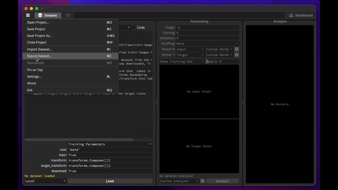Expand the Training Parameters dropdown
Image resolution: width=338 pixels, height=190 pixels.
tap(110, 144)
